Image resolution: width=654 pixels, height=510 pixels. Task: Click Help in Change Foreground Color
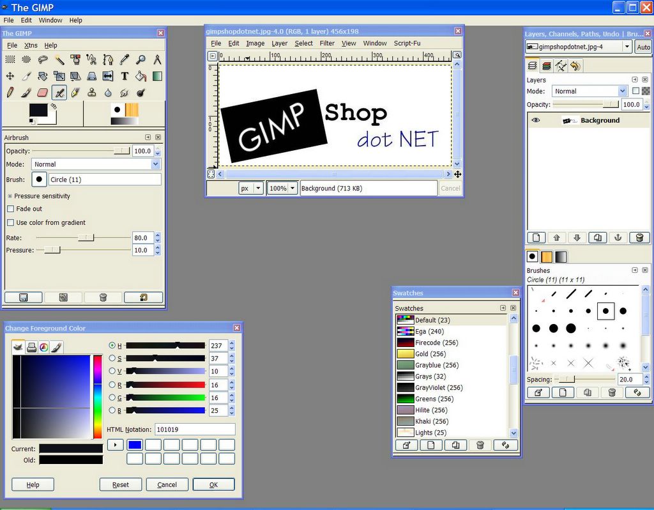coord(33,484)
